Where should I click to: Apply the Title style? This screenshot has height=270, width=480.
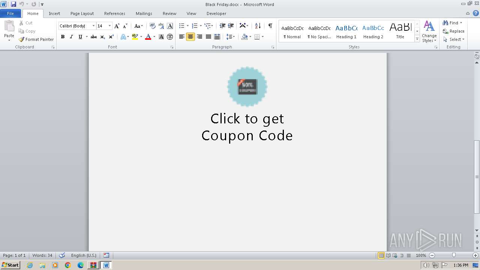(400, 31)
